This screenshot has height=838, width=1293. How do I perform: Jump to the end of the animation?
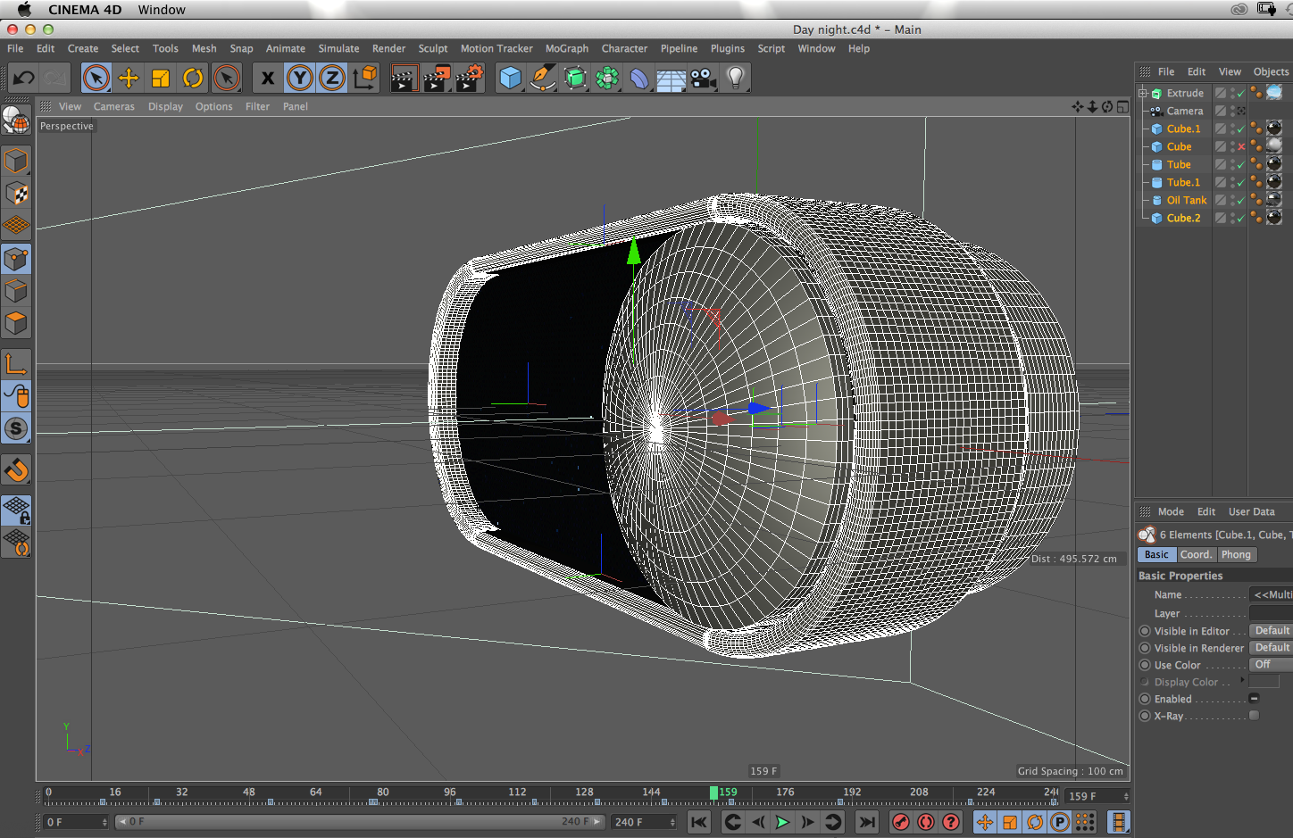coord(866,822)
